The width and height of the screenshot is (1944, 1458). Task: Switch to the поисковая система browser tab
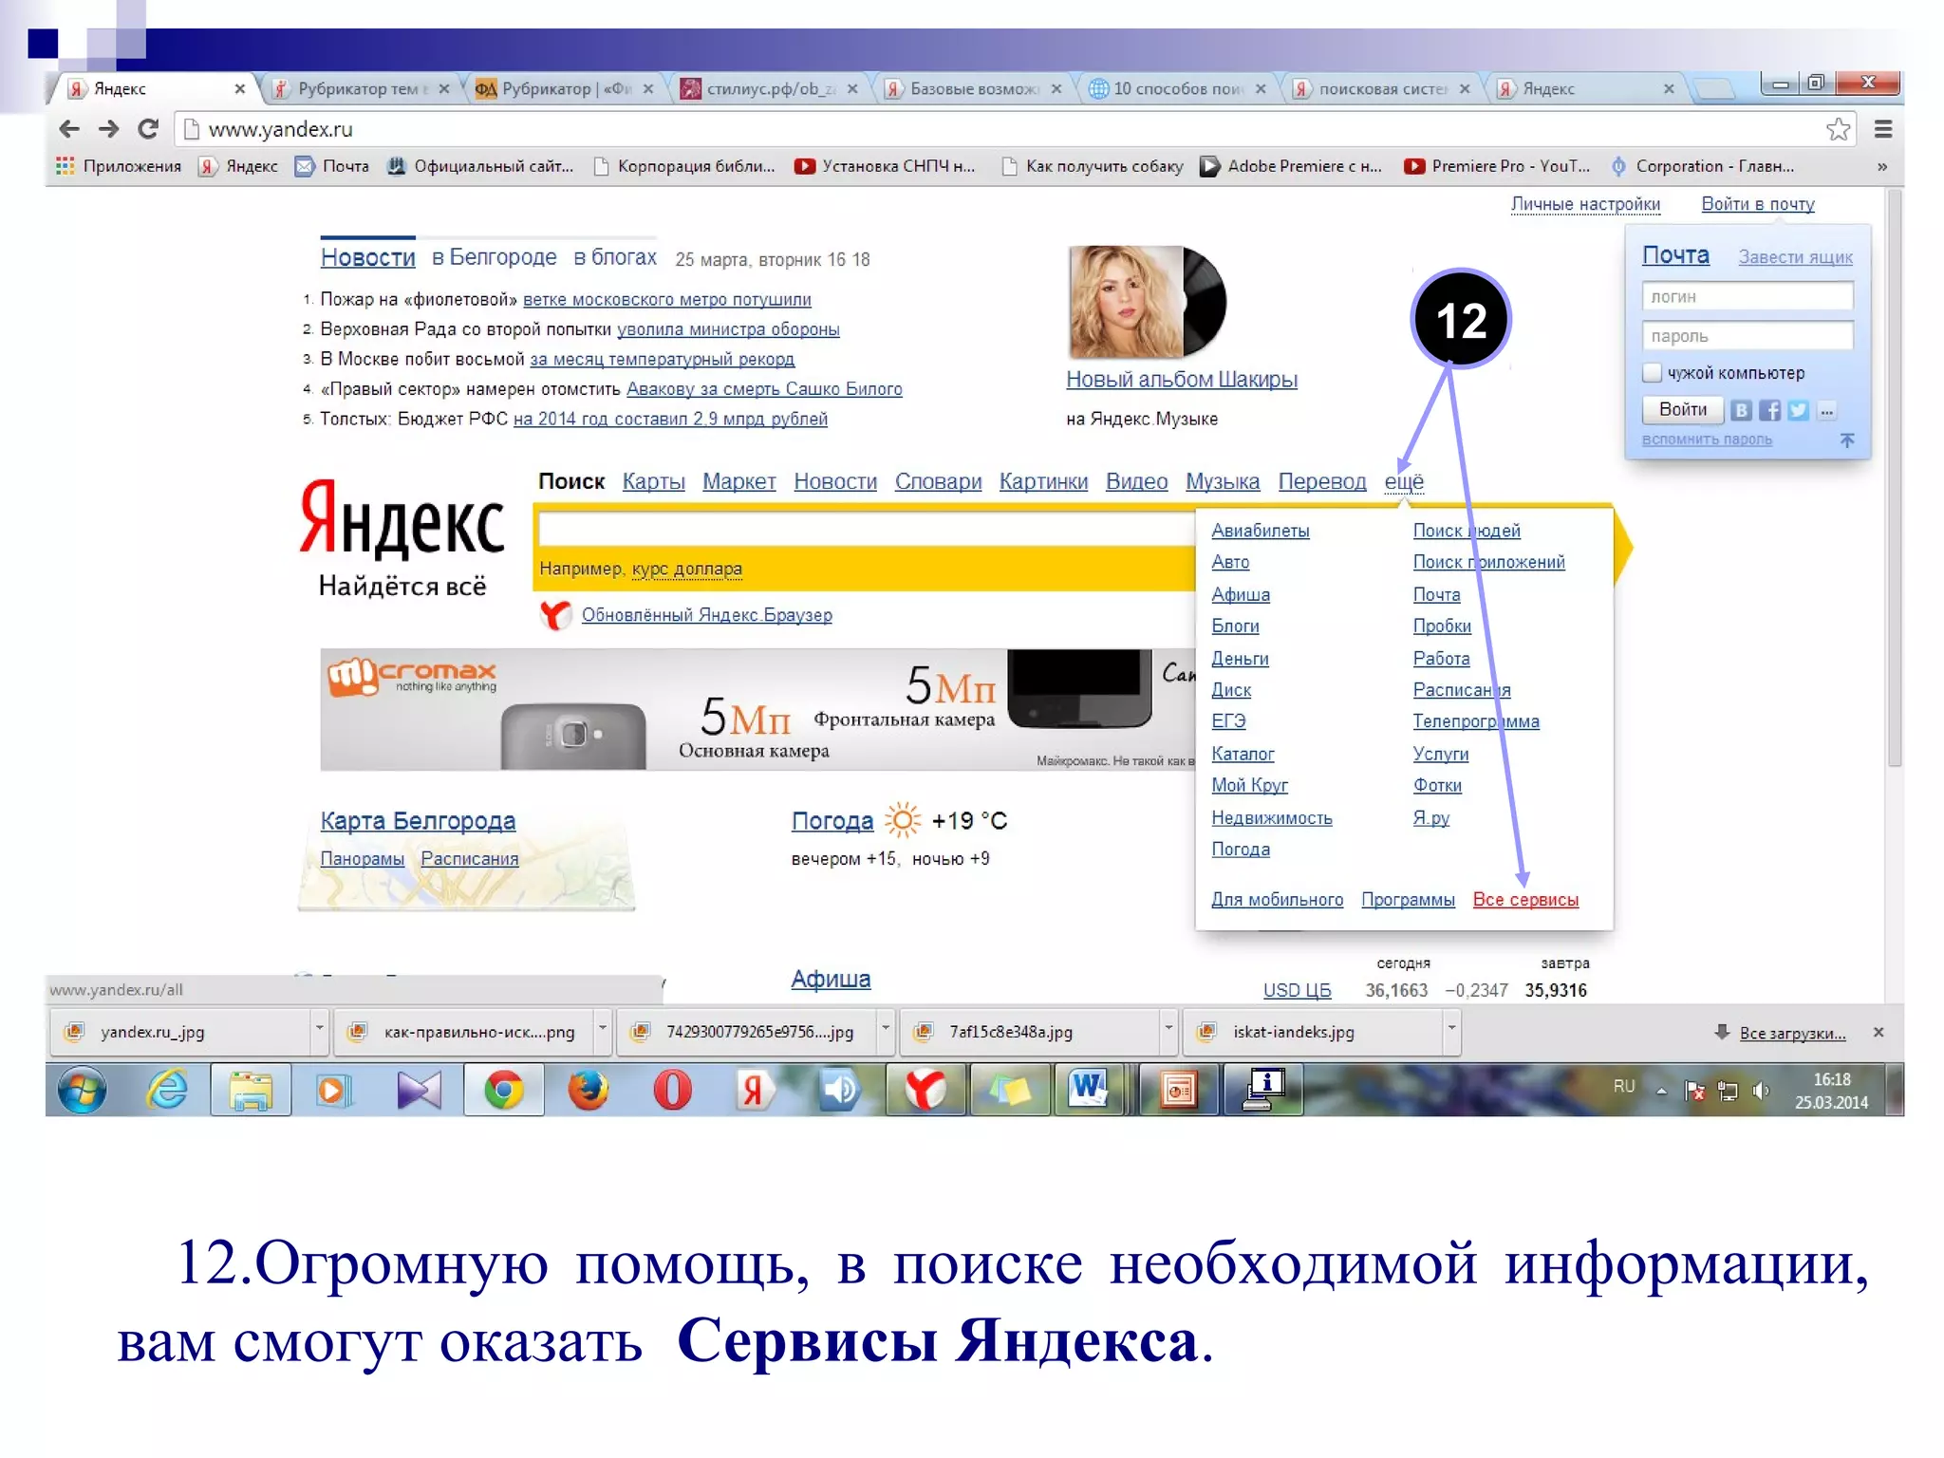coord(1382,88)
